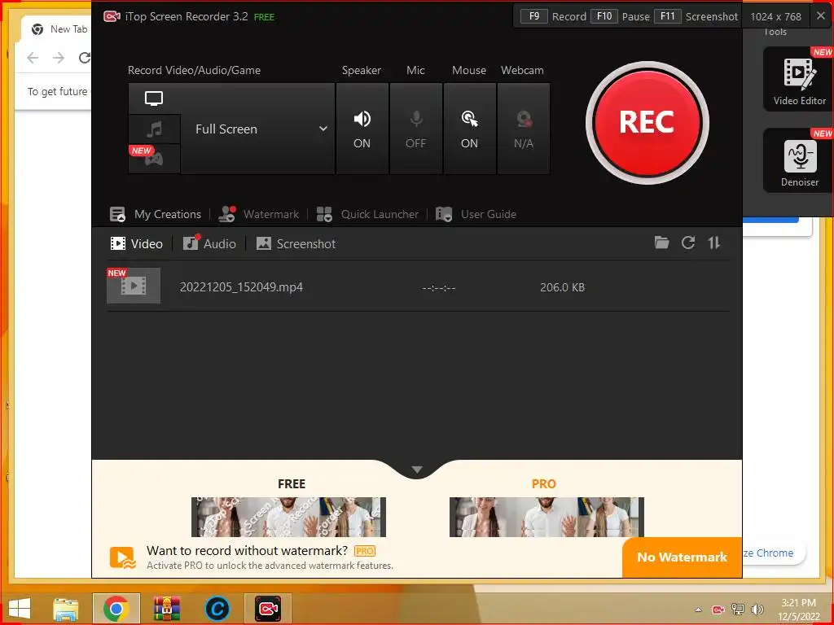The height and width of the screenshot is (625, 834).
Task: Click the PRO no-watermark sample image
Action: pyautogui.click(x=546, y=517)
